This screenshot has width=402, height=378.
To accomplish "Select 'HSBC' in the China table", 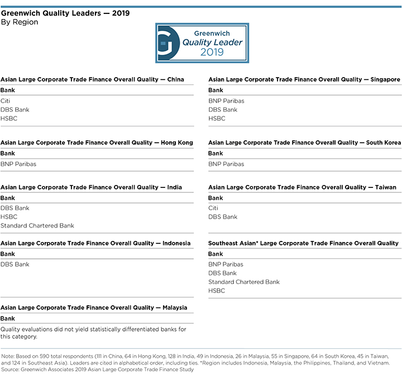I will pos(9,119).
